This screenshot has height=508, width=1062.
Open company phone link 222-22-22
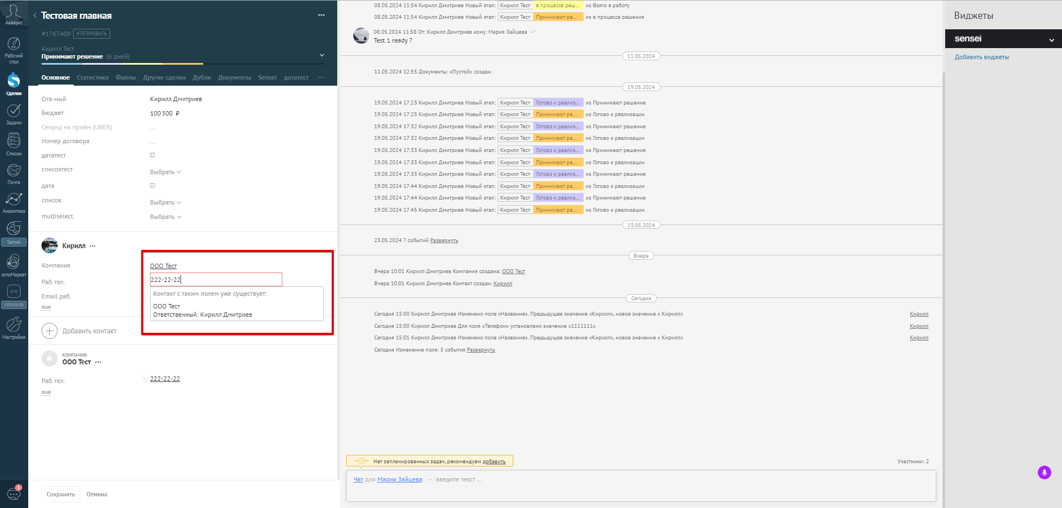coord(165,379)
